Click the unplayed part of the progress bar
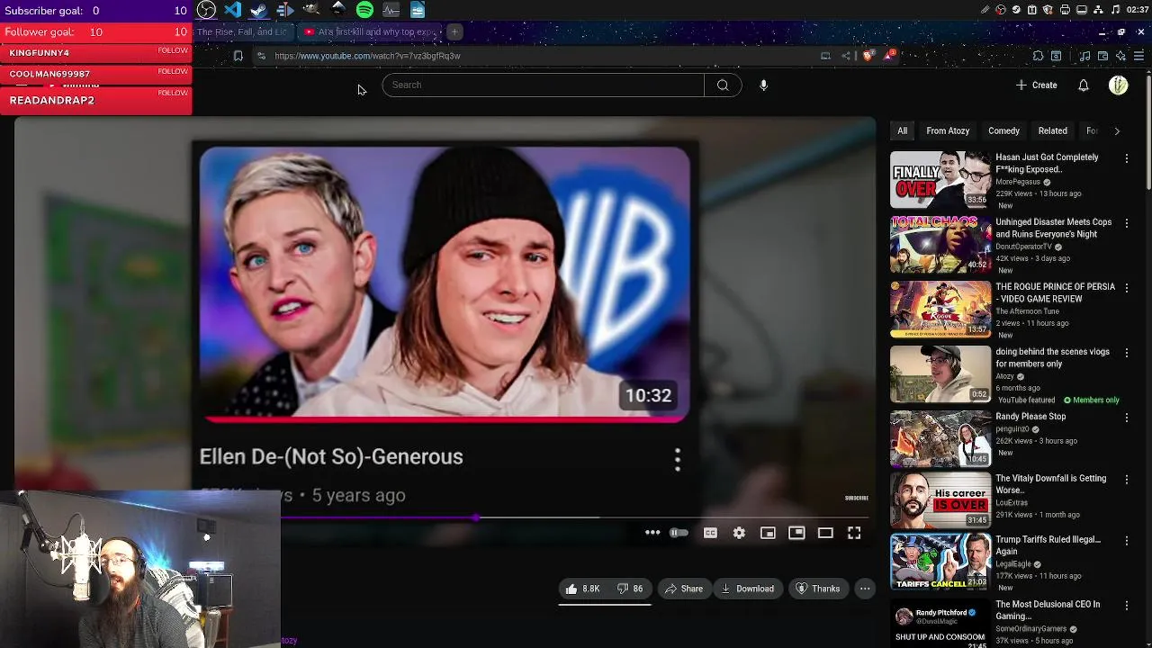The width and height of the screenshot is (1152, 648). (x=675, y=517)
